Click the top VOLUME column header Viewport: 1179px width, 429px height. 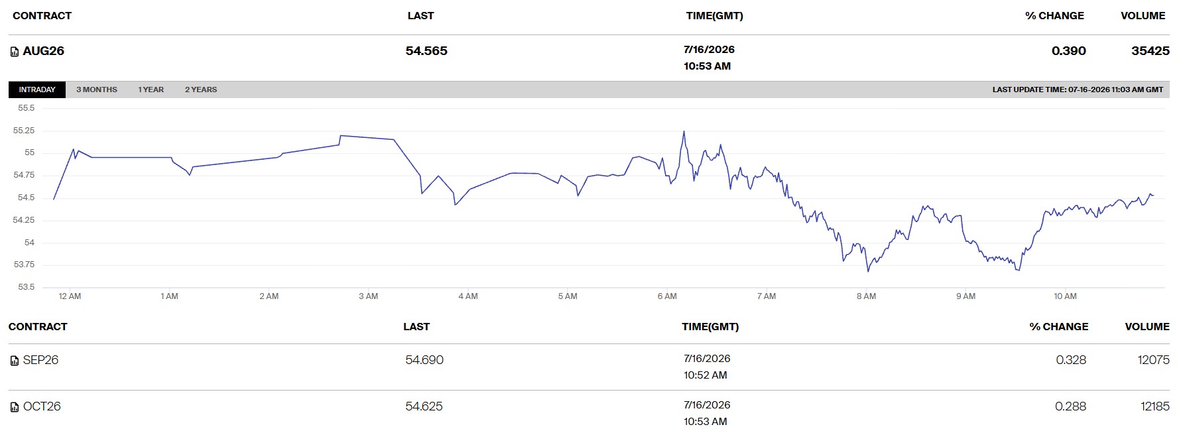(1143, 16)
